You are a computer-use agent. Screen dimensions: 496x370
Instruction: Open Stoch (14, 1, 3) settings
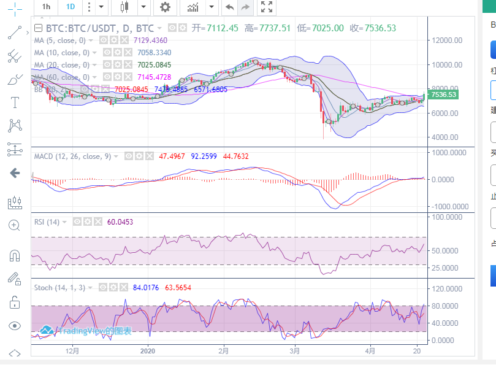coord(113,287)
